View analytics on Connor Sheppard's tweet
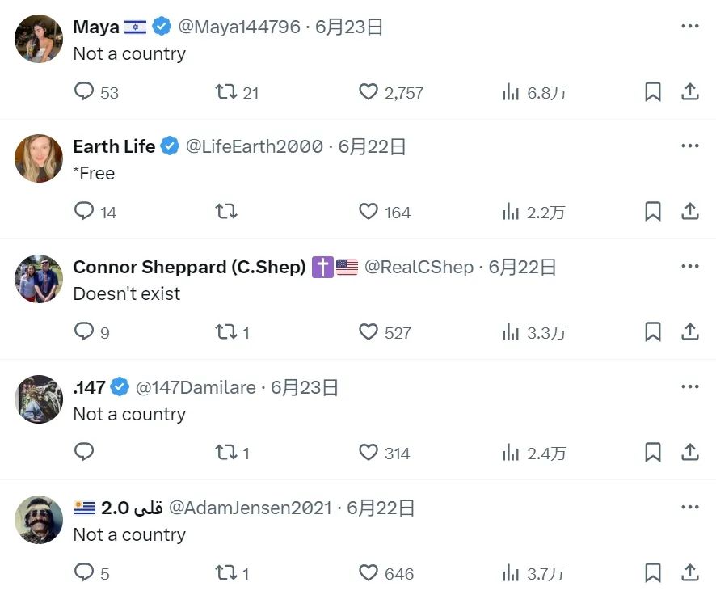 [511, 332]
